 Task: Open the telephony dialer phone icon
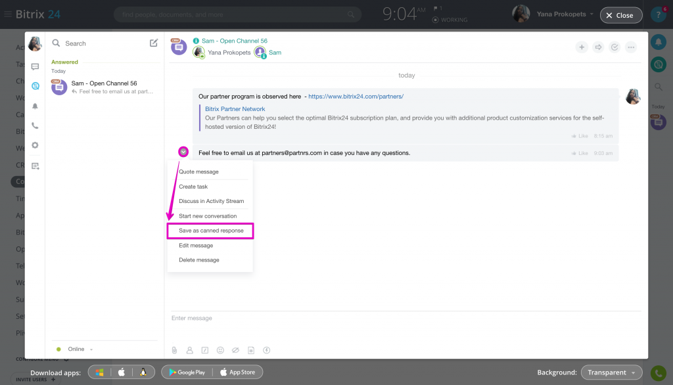[35, 125]
